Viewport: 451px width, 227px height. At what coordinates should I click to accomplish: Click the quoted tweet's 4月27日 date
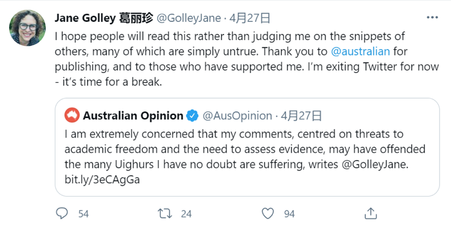[301, 116]
